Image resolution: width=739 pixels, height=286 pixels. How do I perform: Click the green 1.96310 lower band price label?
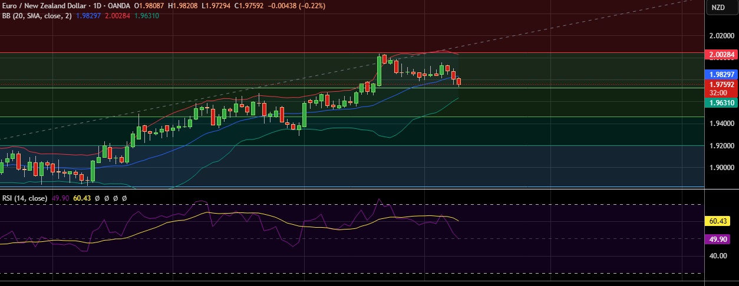coord(721,102)
